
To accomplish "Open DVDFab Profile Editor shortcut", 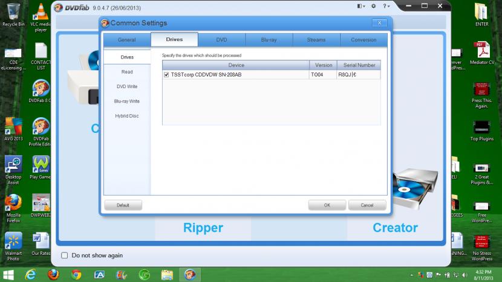I will pos(40,132).
